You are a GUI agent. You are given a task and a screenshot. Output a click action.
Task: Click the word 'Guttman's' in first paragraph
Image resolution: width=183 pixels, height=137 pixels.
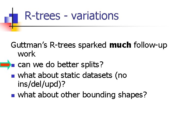[x=29, y=45]
